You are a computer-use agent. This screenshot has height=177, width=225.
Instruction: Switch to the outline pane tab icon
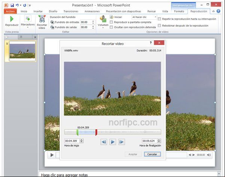(21, 37)
